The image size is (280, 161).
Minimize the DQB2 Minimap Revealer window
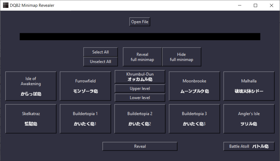point(240,5)
